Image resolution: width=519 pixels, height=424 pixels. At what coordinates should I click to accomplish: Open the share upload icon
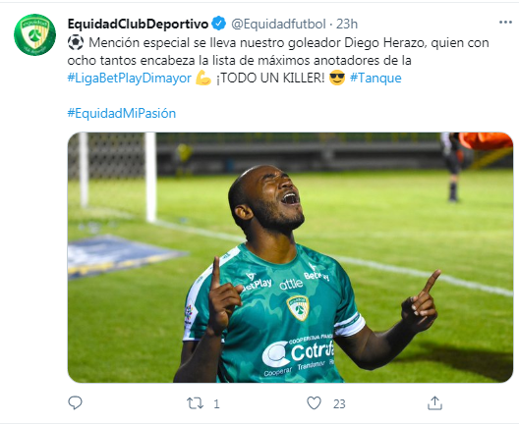434,402
